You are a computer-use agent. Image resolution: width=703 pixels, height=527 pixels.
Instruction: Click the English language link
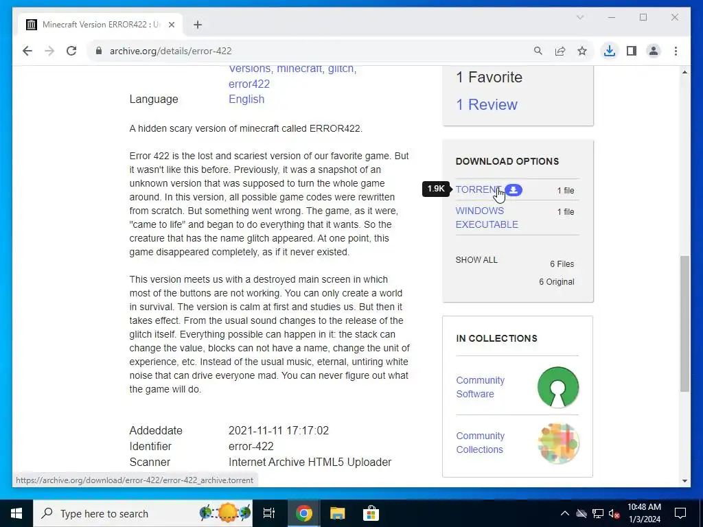coord(246,99)
